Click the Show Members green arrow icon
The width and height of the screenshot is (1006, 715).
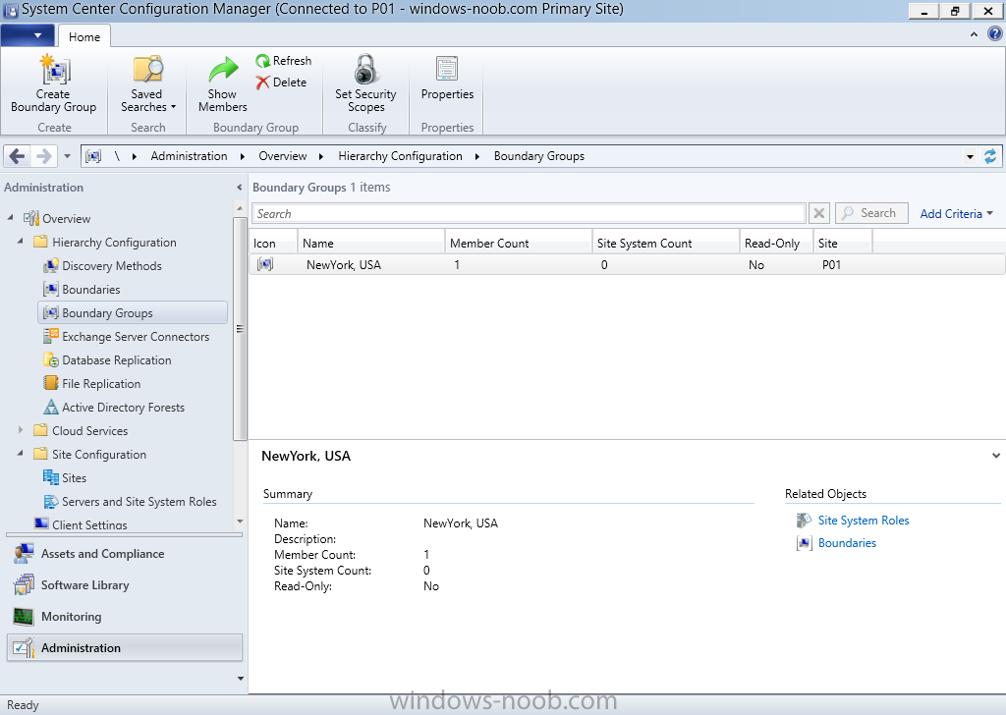click(223, 71)
